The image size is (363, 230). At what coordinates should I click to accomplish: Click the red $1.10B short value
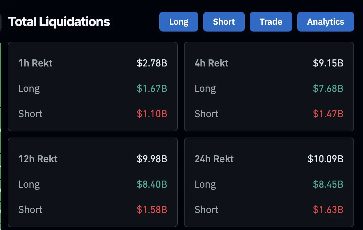(152, 114)
